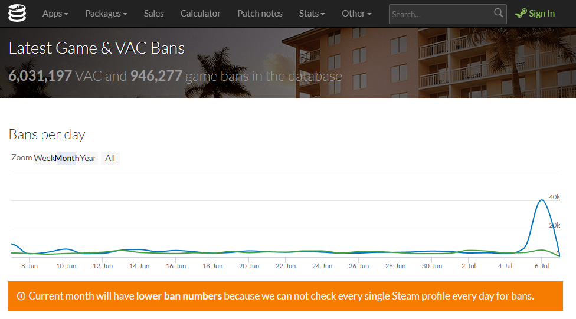Click the 18. Jun axis label
Image resolution: width=576 pixels, height=319 pixels.
[x=212, y=266]
